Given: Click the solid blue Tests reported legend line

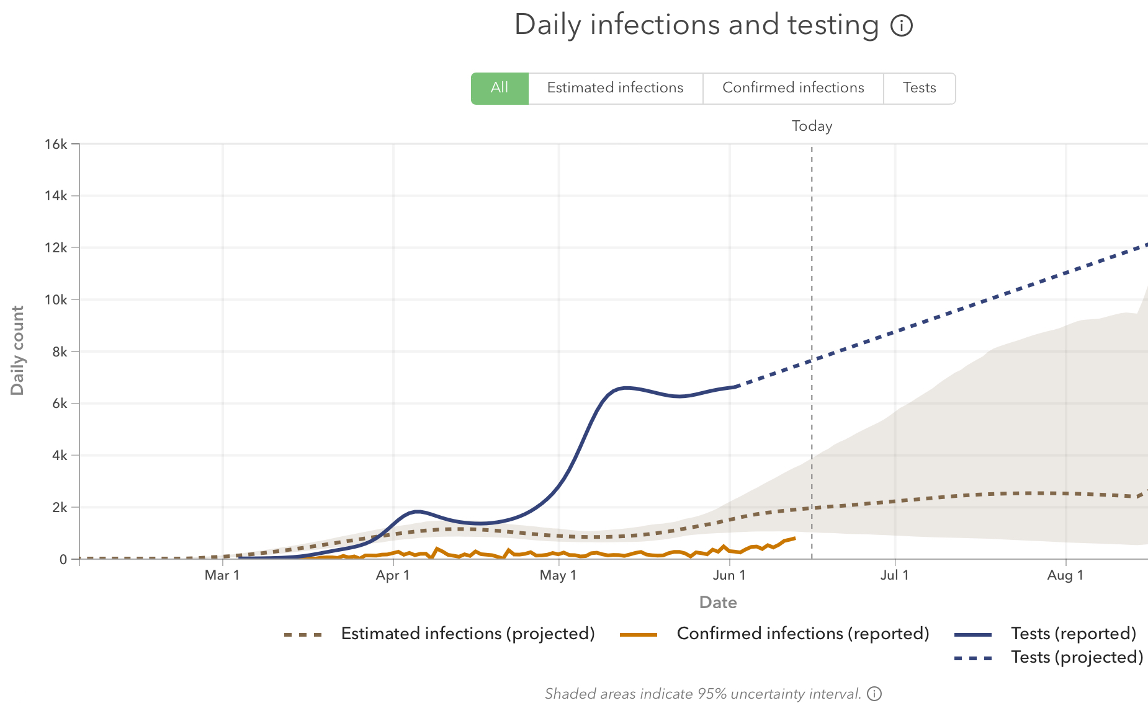Looking at the screenshot, I should point(973,635).
